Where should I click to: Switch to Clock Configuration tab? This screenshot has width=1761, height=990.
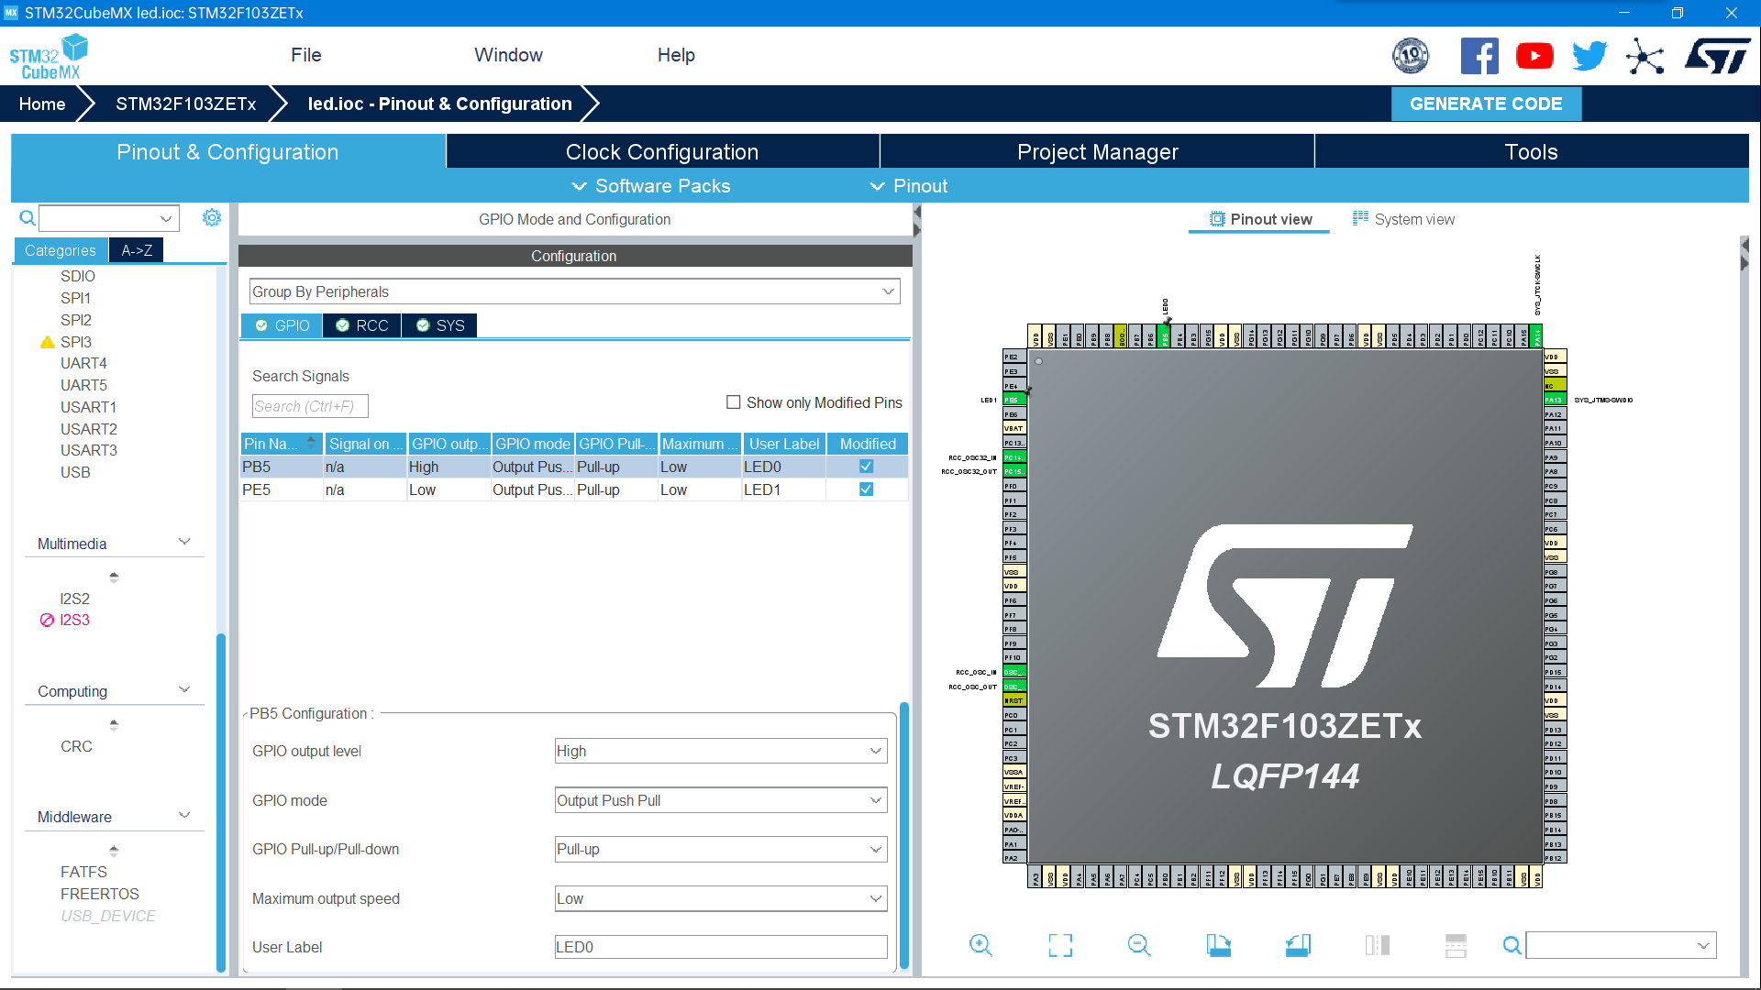click(662, 152)
